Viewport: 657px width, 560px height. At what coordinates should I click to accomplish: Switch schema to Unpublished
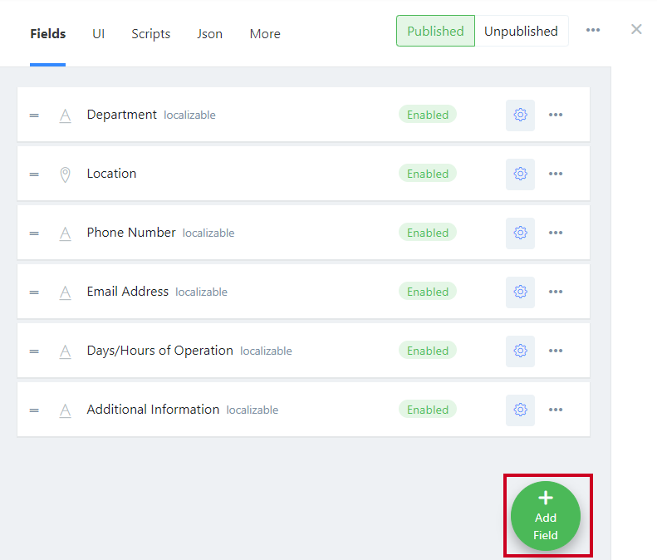coord(522,31)
